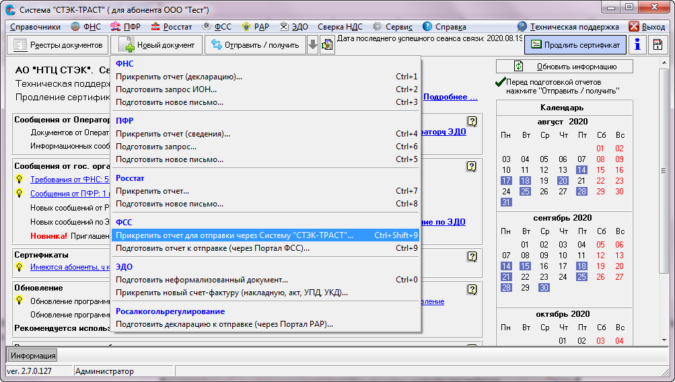
Task: Click the question mark icon beside Справка
Action: point(427,27)
